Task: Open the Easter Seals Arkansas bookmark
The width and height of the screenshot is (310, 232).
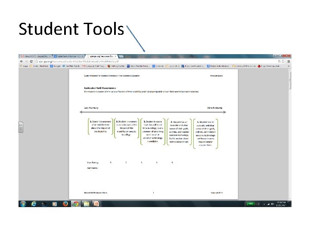Action: 218,66
